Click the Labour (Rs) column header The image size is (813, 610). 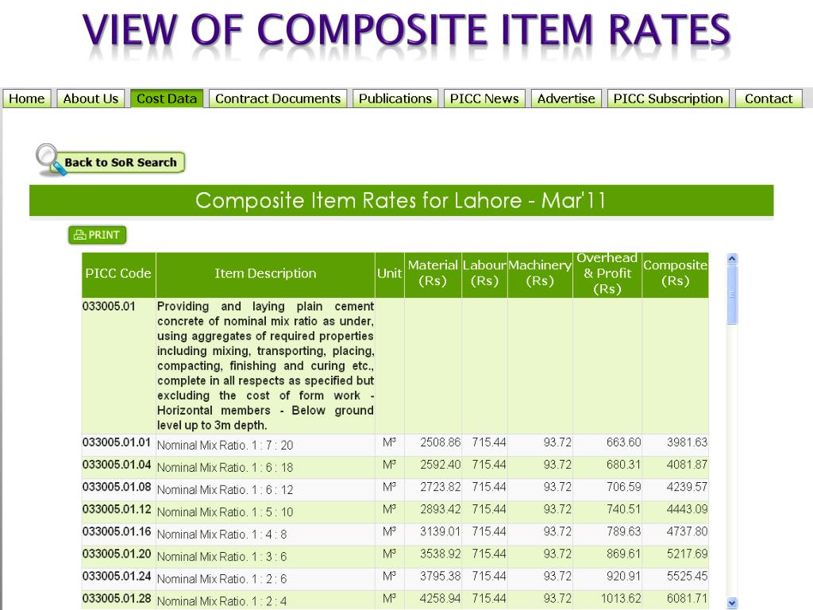484,274
